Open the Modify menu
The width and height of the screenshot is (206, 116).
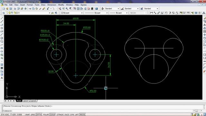pos(61,5)
